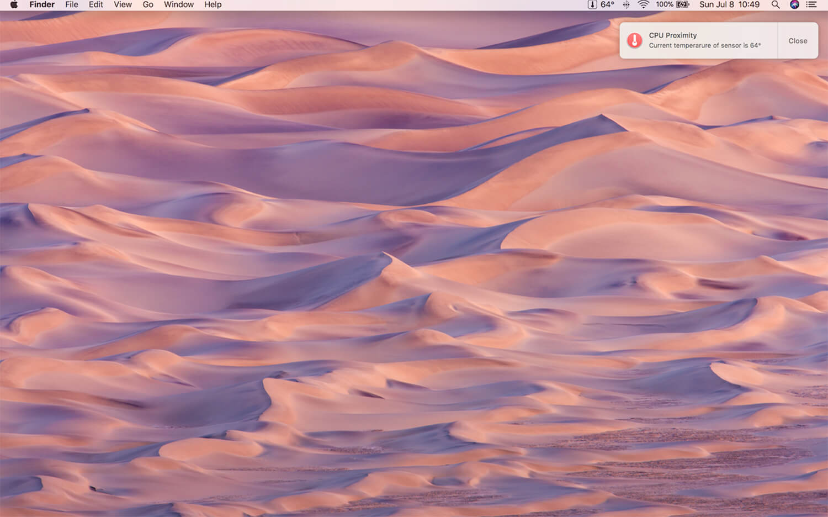Open the View menu
The height and width of the screenshot is (517, 828).
click(123, 4)
